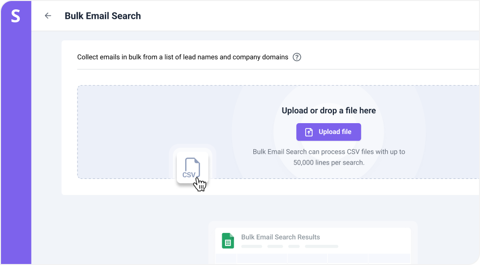Click the "Upload or drop a file here" heading
The image size is (480, 265).
coord(328,111)
